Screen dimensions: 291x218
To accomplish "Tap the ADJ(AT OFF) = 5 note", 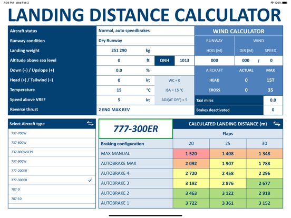I will click(x=174, y=100).
